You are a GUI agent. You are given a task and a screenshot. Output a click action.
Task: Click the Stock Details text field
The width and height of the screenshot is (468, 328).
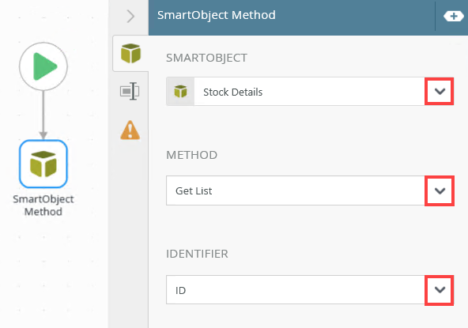[309, 92]
